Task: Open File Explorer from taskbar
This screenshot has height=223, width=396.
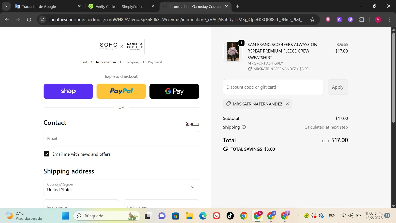Action: (189, 216)
